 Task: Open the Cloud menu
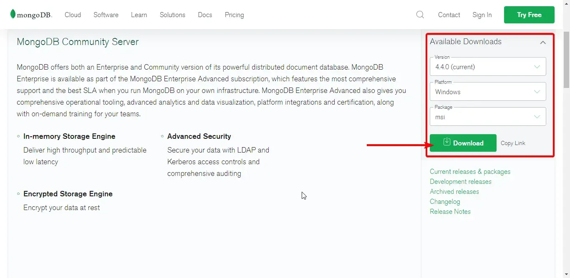coord(73,15)
